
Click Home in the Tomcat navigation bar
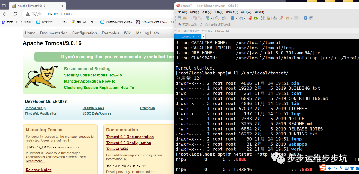[x=30, y=33]
